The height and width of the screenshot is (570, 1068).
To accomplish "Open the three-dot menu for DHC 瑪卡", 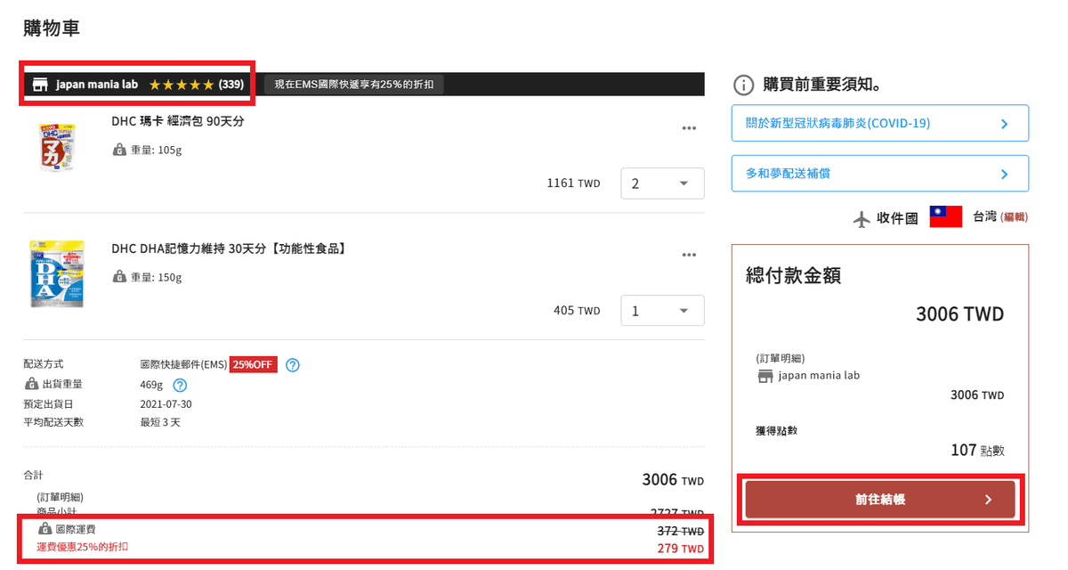I will coord(688,128).
